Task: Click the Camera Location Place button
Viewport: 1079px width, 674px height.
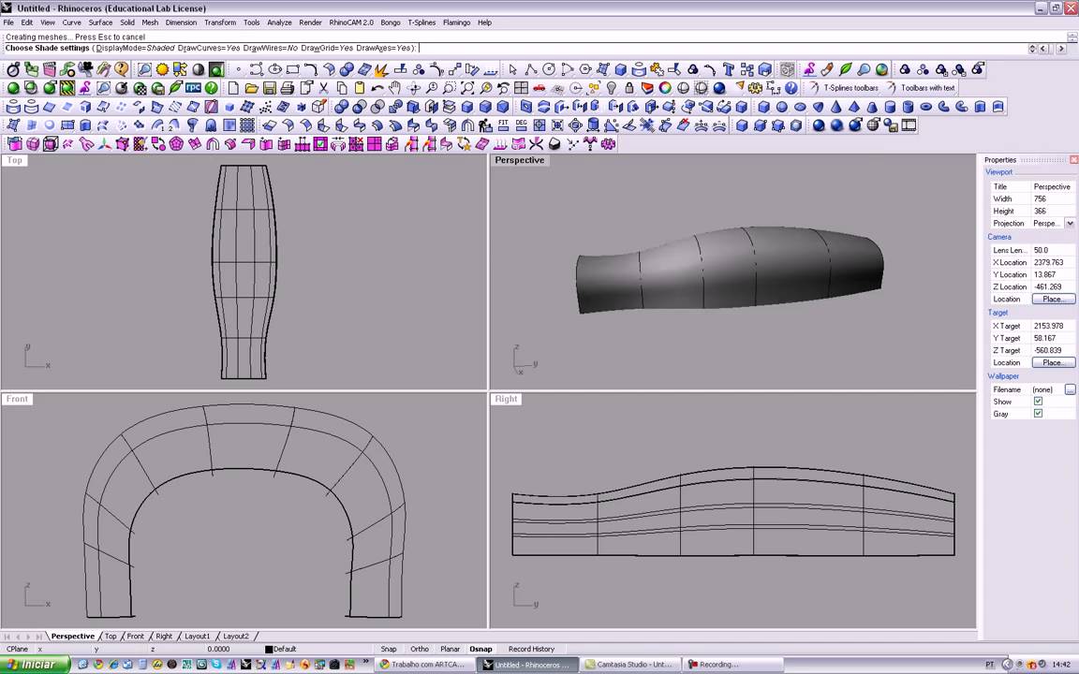Action: coord(1054,300)
